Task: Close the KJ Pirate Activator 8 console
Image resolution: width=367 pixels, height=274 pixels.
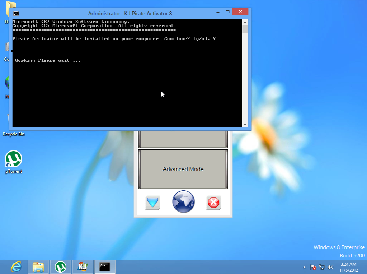Action: (x=240, y=12)
